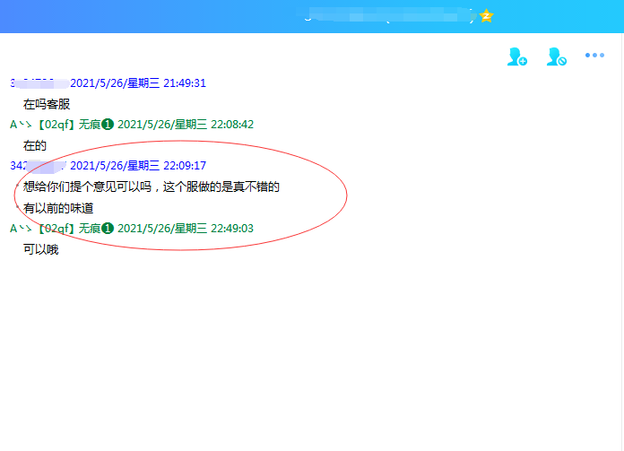Click the blurred sender ID beside 21:49:31
The width and height of the screenshot is (624, 451).
38,83
